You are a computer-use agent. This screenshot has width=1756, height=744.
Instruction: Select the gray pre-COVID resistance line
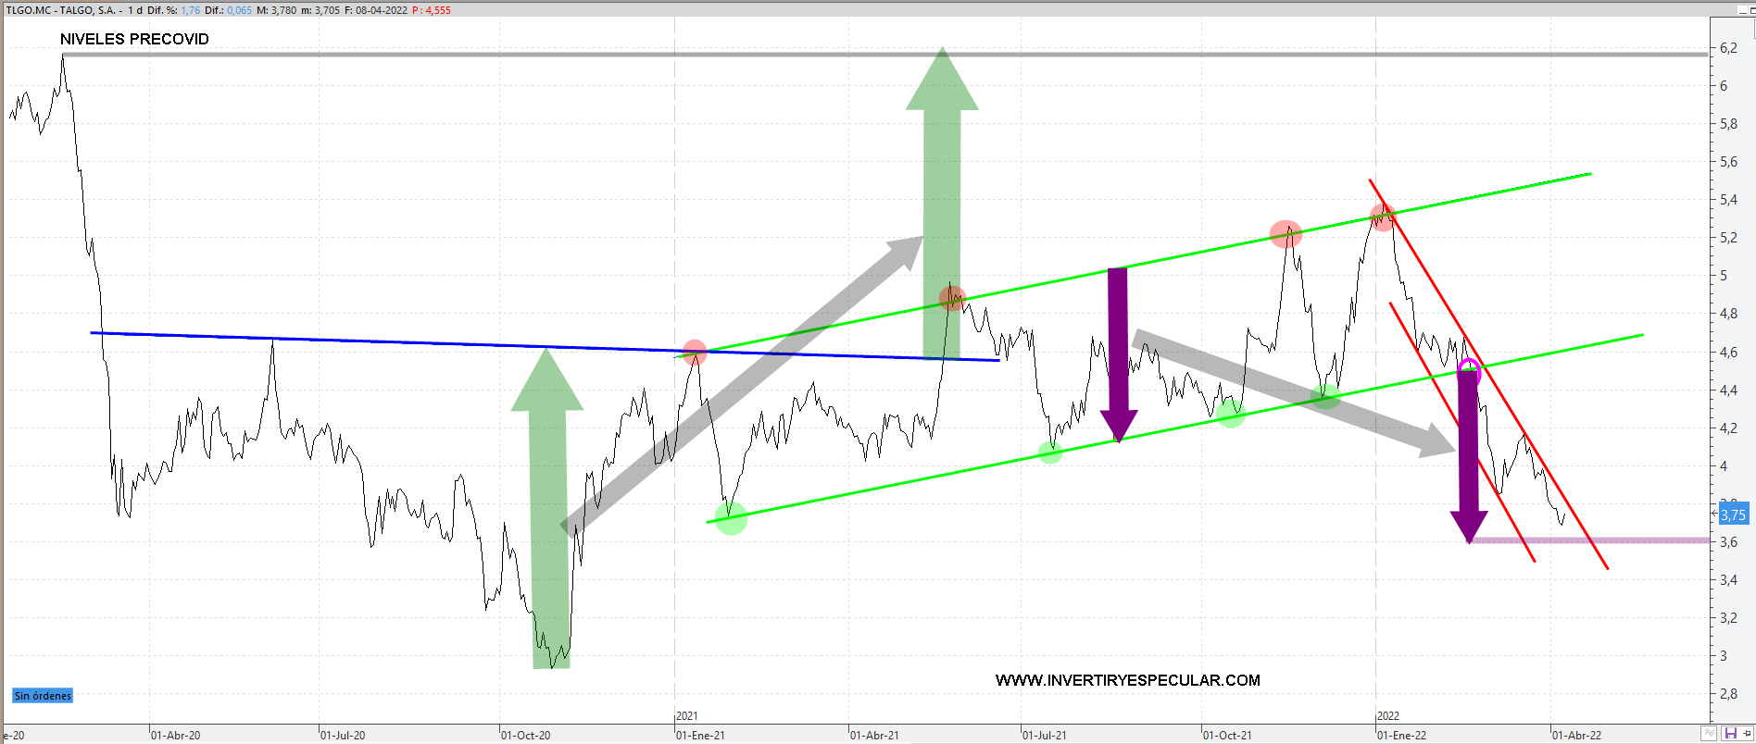tap(834, 55)
